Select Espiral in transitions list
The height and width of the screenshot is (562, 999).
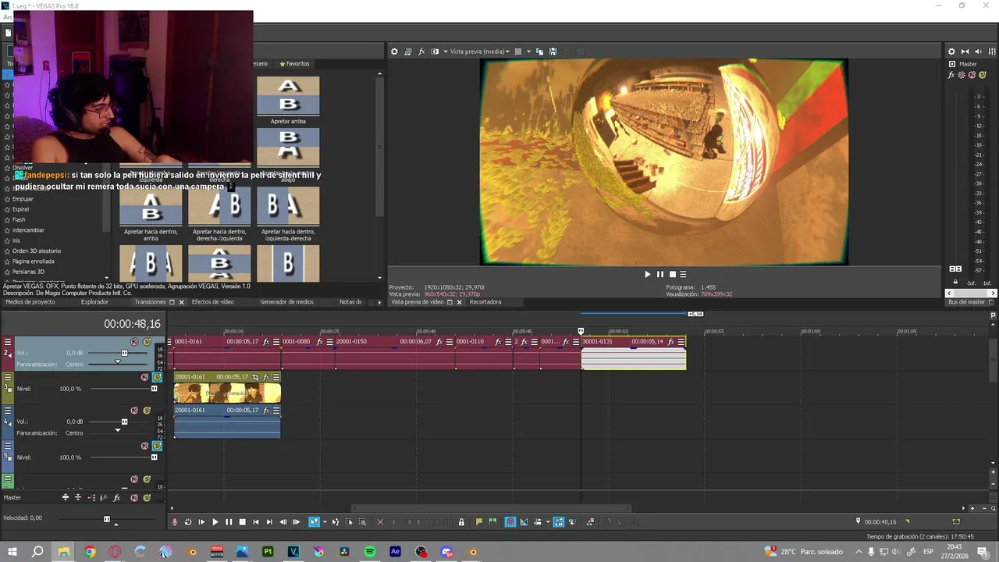(x=20, y=209)
